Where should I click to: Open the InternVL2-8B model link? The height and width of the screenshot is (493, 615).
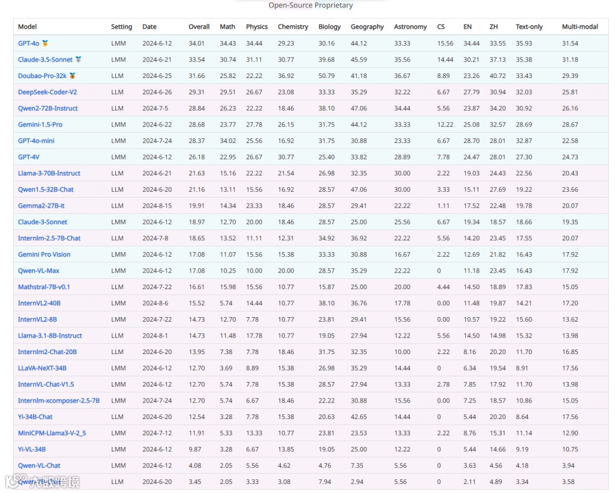(x=37, y=319)
